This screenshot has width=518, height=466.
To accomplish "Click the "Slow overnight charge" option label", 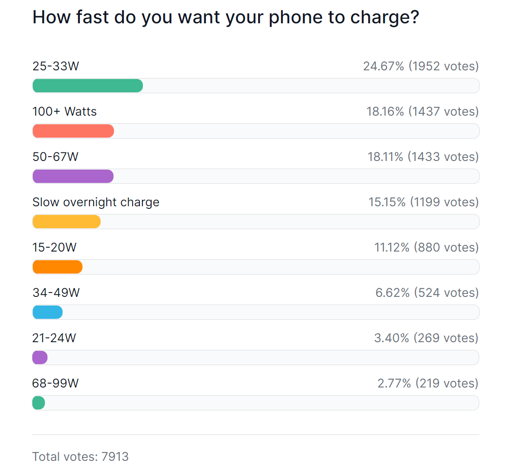I will [96, 202].
